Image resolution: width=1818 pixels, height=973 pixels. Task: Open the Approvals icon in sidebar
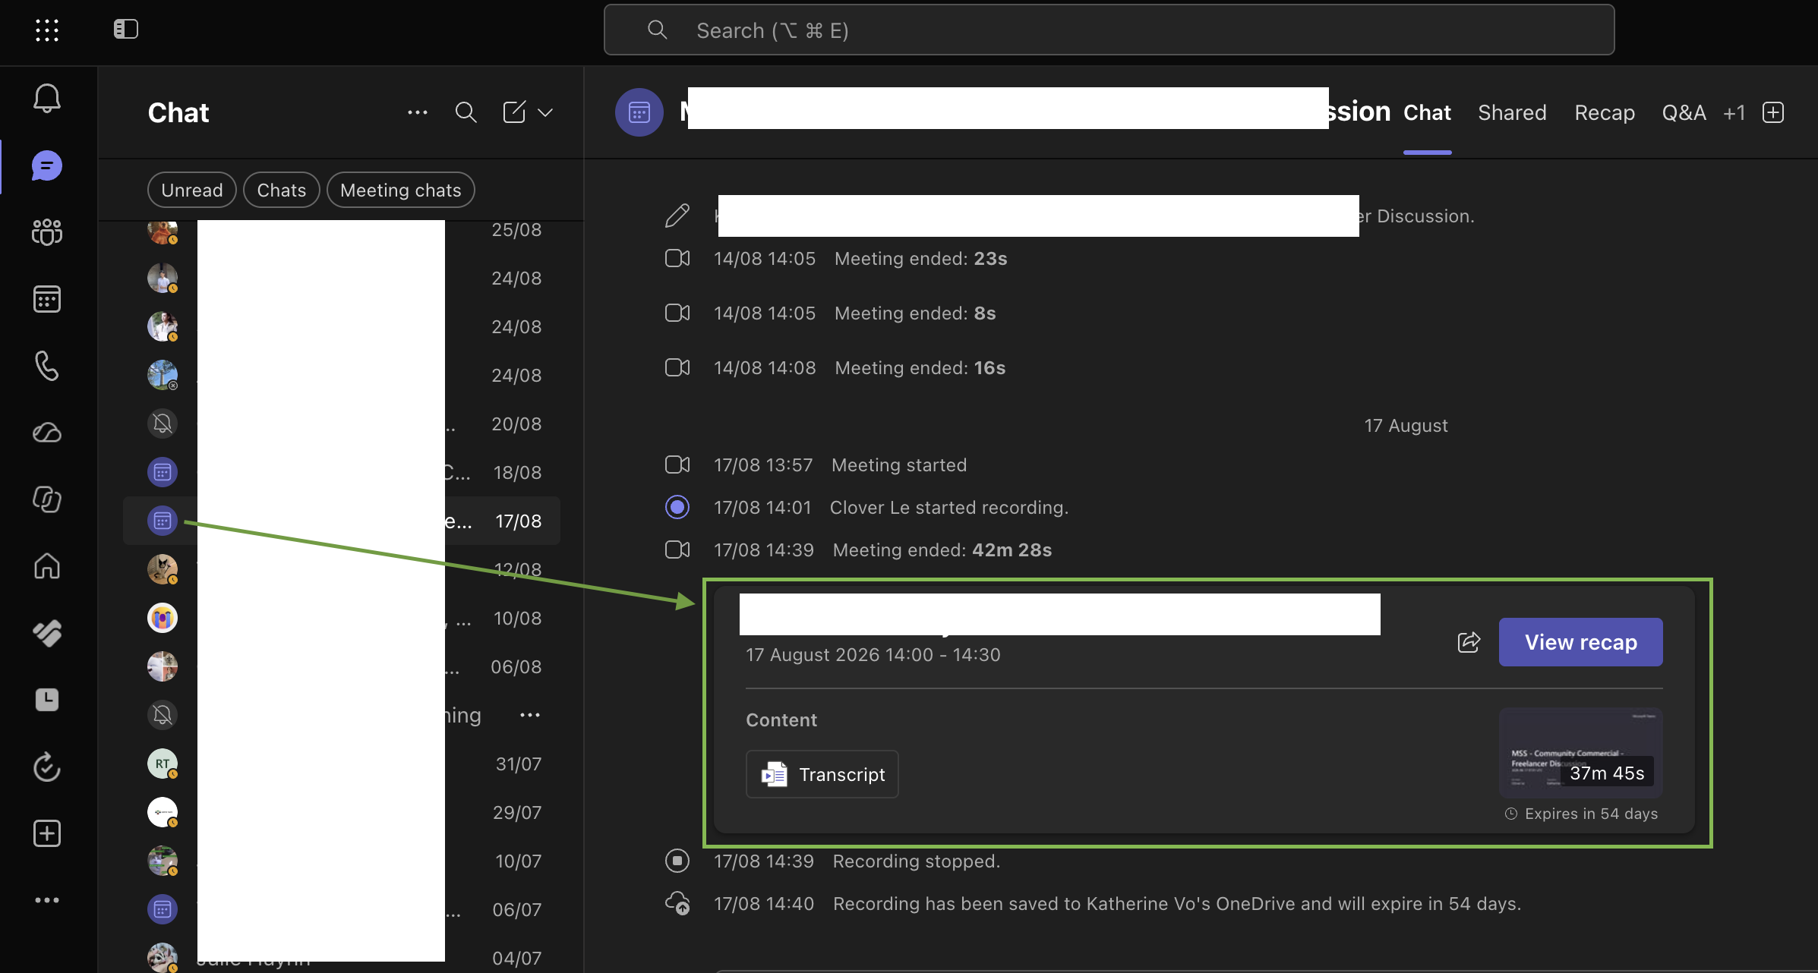(x=47, y=633)
